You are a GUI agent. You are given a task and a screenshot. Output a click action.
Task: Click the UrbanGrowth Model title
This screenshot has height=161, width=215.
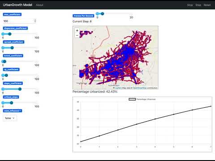17,5
